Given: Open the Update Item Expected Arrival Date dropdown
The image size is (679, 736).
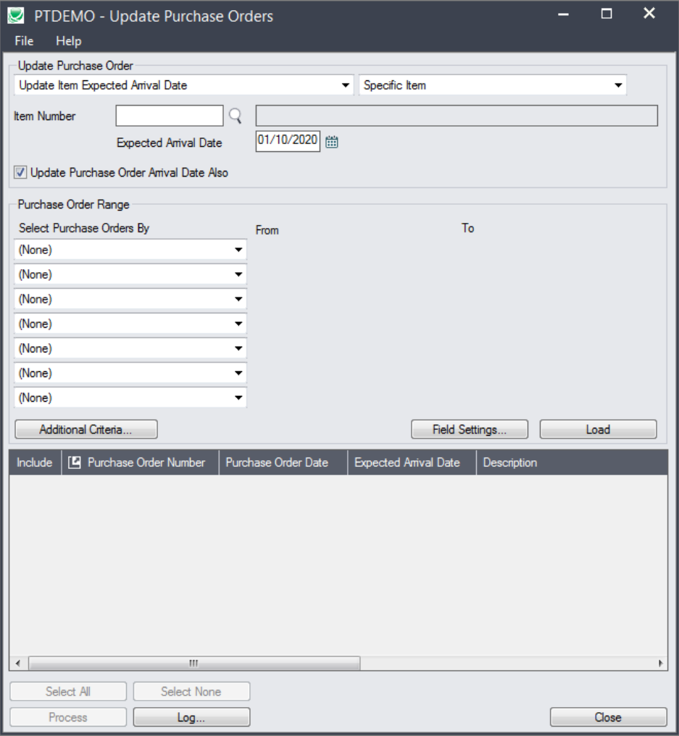Looking at the screenshot, I should click(x=184, y=85).
